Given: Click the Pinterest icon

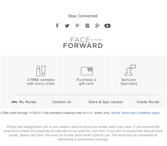Looking at the screenshot, I should tap(77, 26).
